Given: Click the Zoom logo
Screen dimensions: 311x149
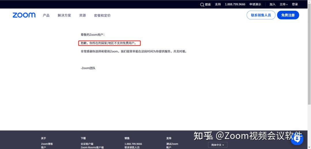Looking at the screenshot, I should click(x=24, y=15).
